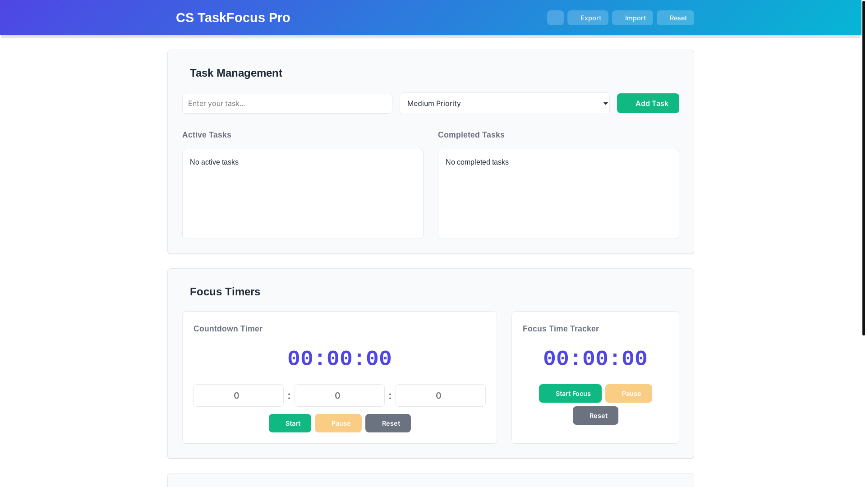Viewport: 866px width, 487px height.
Task: Click Reset in the top header bar
Action: pyautogui.click(x=675, y=18)
